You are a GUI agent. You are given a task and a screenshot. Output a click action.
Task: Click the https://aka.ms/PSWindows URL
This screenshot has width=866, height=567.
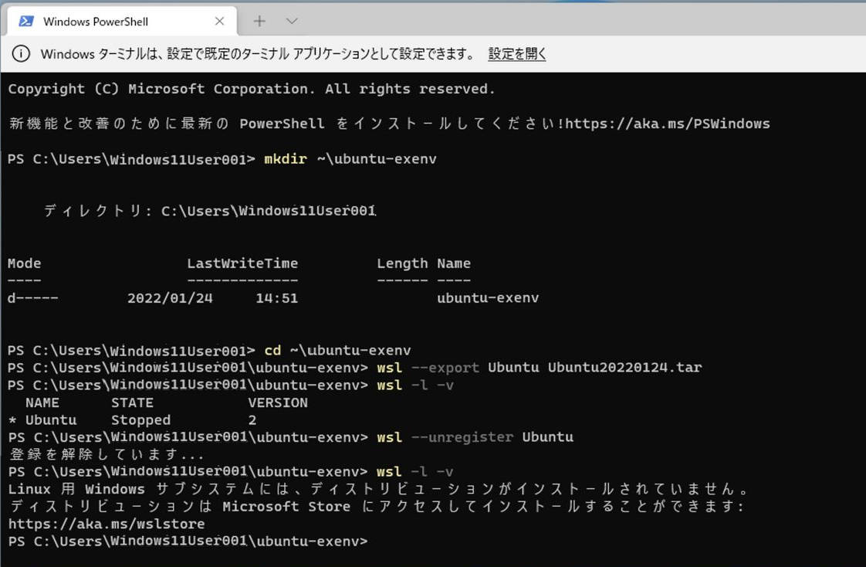[667, 124]
